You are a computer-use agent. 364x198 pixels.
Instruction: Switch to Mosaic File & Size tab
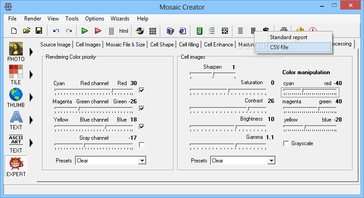tap(125, 45)
